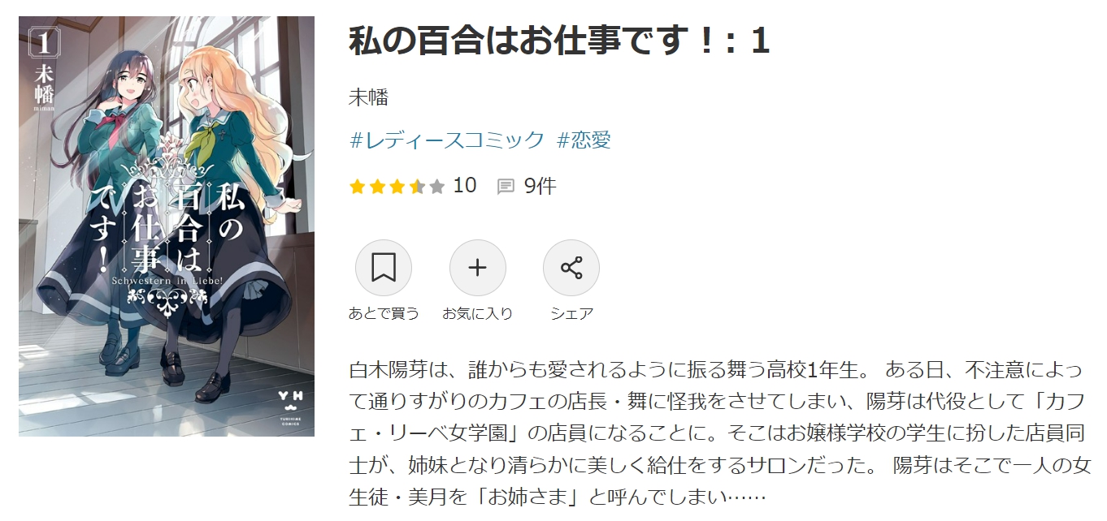
Task: Click the あとで買う label
Action: pos(384,313)
